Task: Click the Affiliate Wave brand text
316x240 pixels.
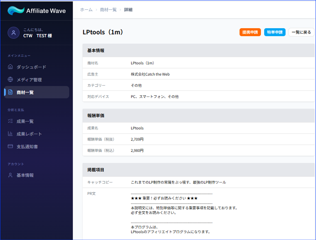Action: pyautogui.click(x=46, y=11)
